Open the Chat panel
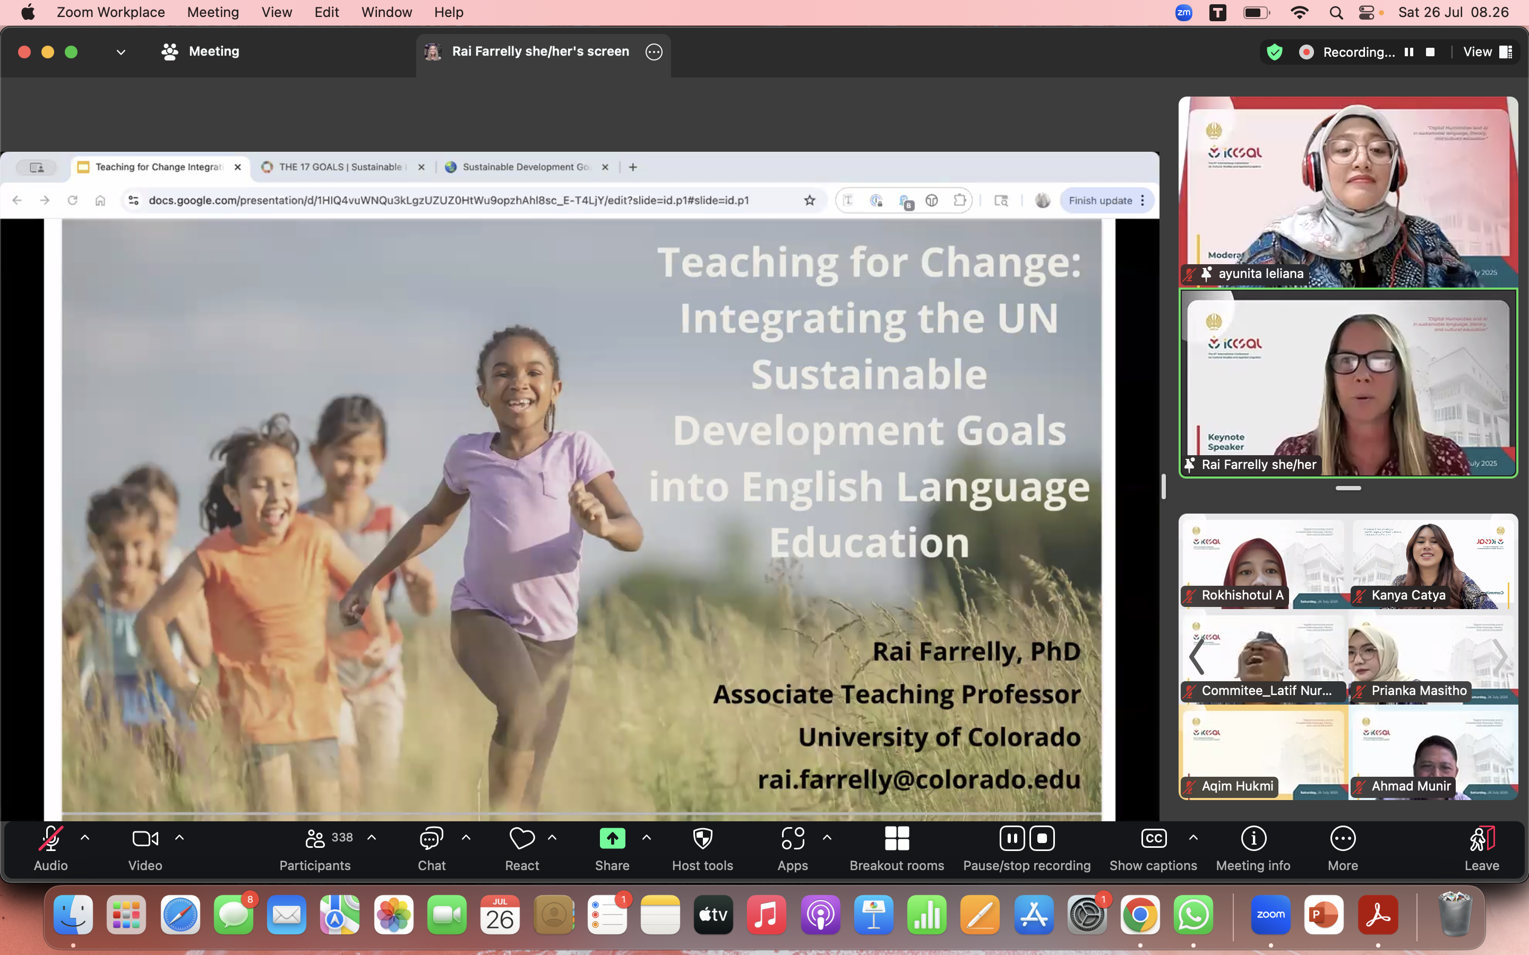Screen dimensions: 1529x955 pyautogui.click(x=431, y=839)
